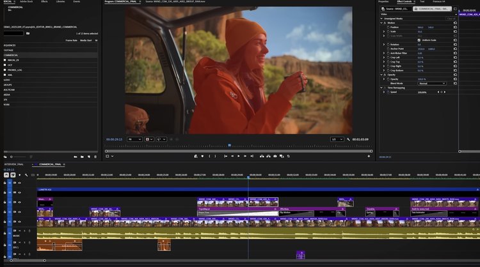480x267 pixels.
Task: Toggle Position animation stopwatch
Action: coord(388,27)
